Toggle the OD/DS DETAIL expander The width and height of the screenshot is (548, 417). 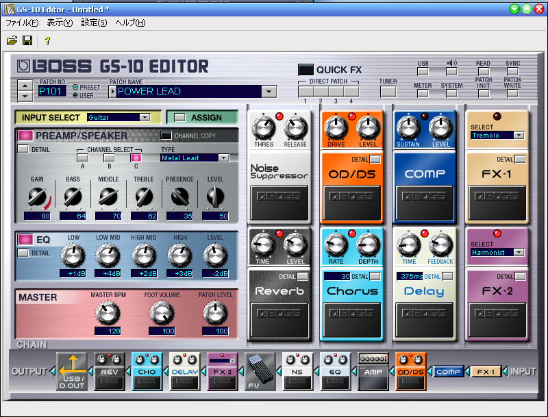[375, 160]
